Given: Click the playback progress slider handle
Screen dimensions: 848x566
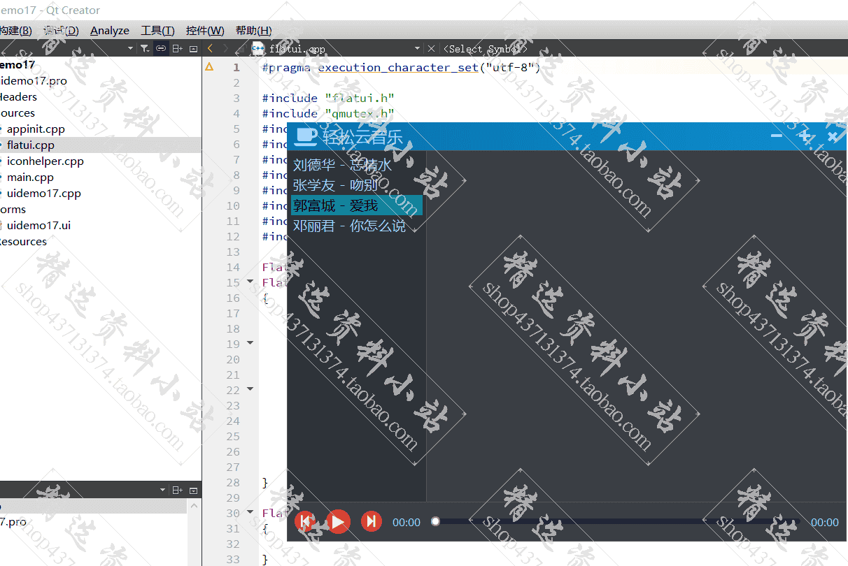Looking at the screenshot, I should click(x=435, y=521).
